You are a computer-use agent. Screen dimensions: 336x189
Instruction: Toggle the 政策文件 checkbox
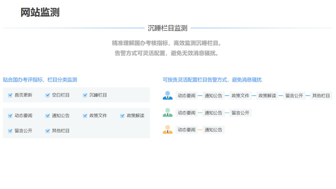click(x=85, y=116)
